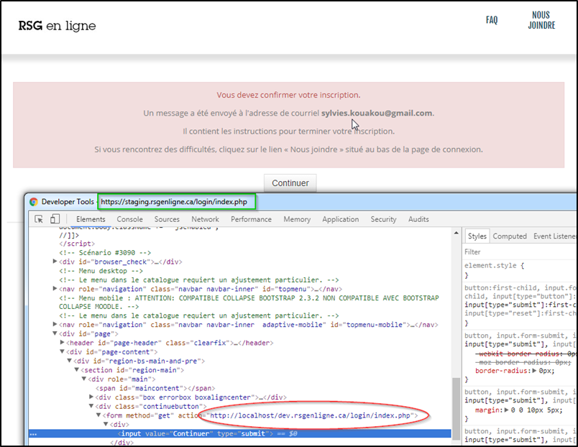Click the inspect element picker icon
The image size is (578, 447).
point(40,219)
